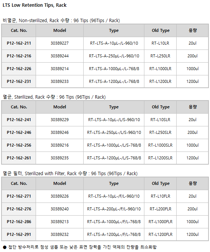Click the bullet note below the tables
The width and height of the screenshot is (210, 252).
pos(80,247)
